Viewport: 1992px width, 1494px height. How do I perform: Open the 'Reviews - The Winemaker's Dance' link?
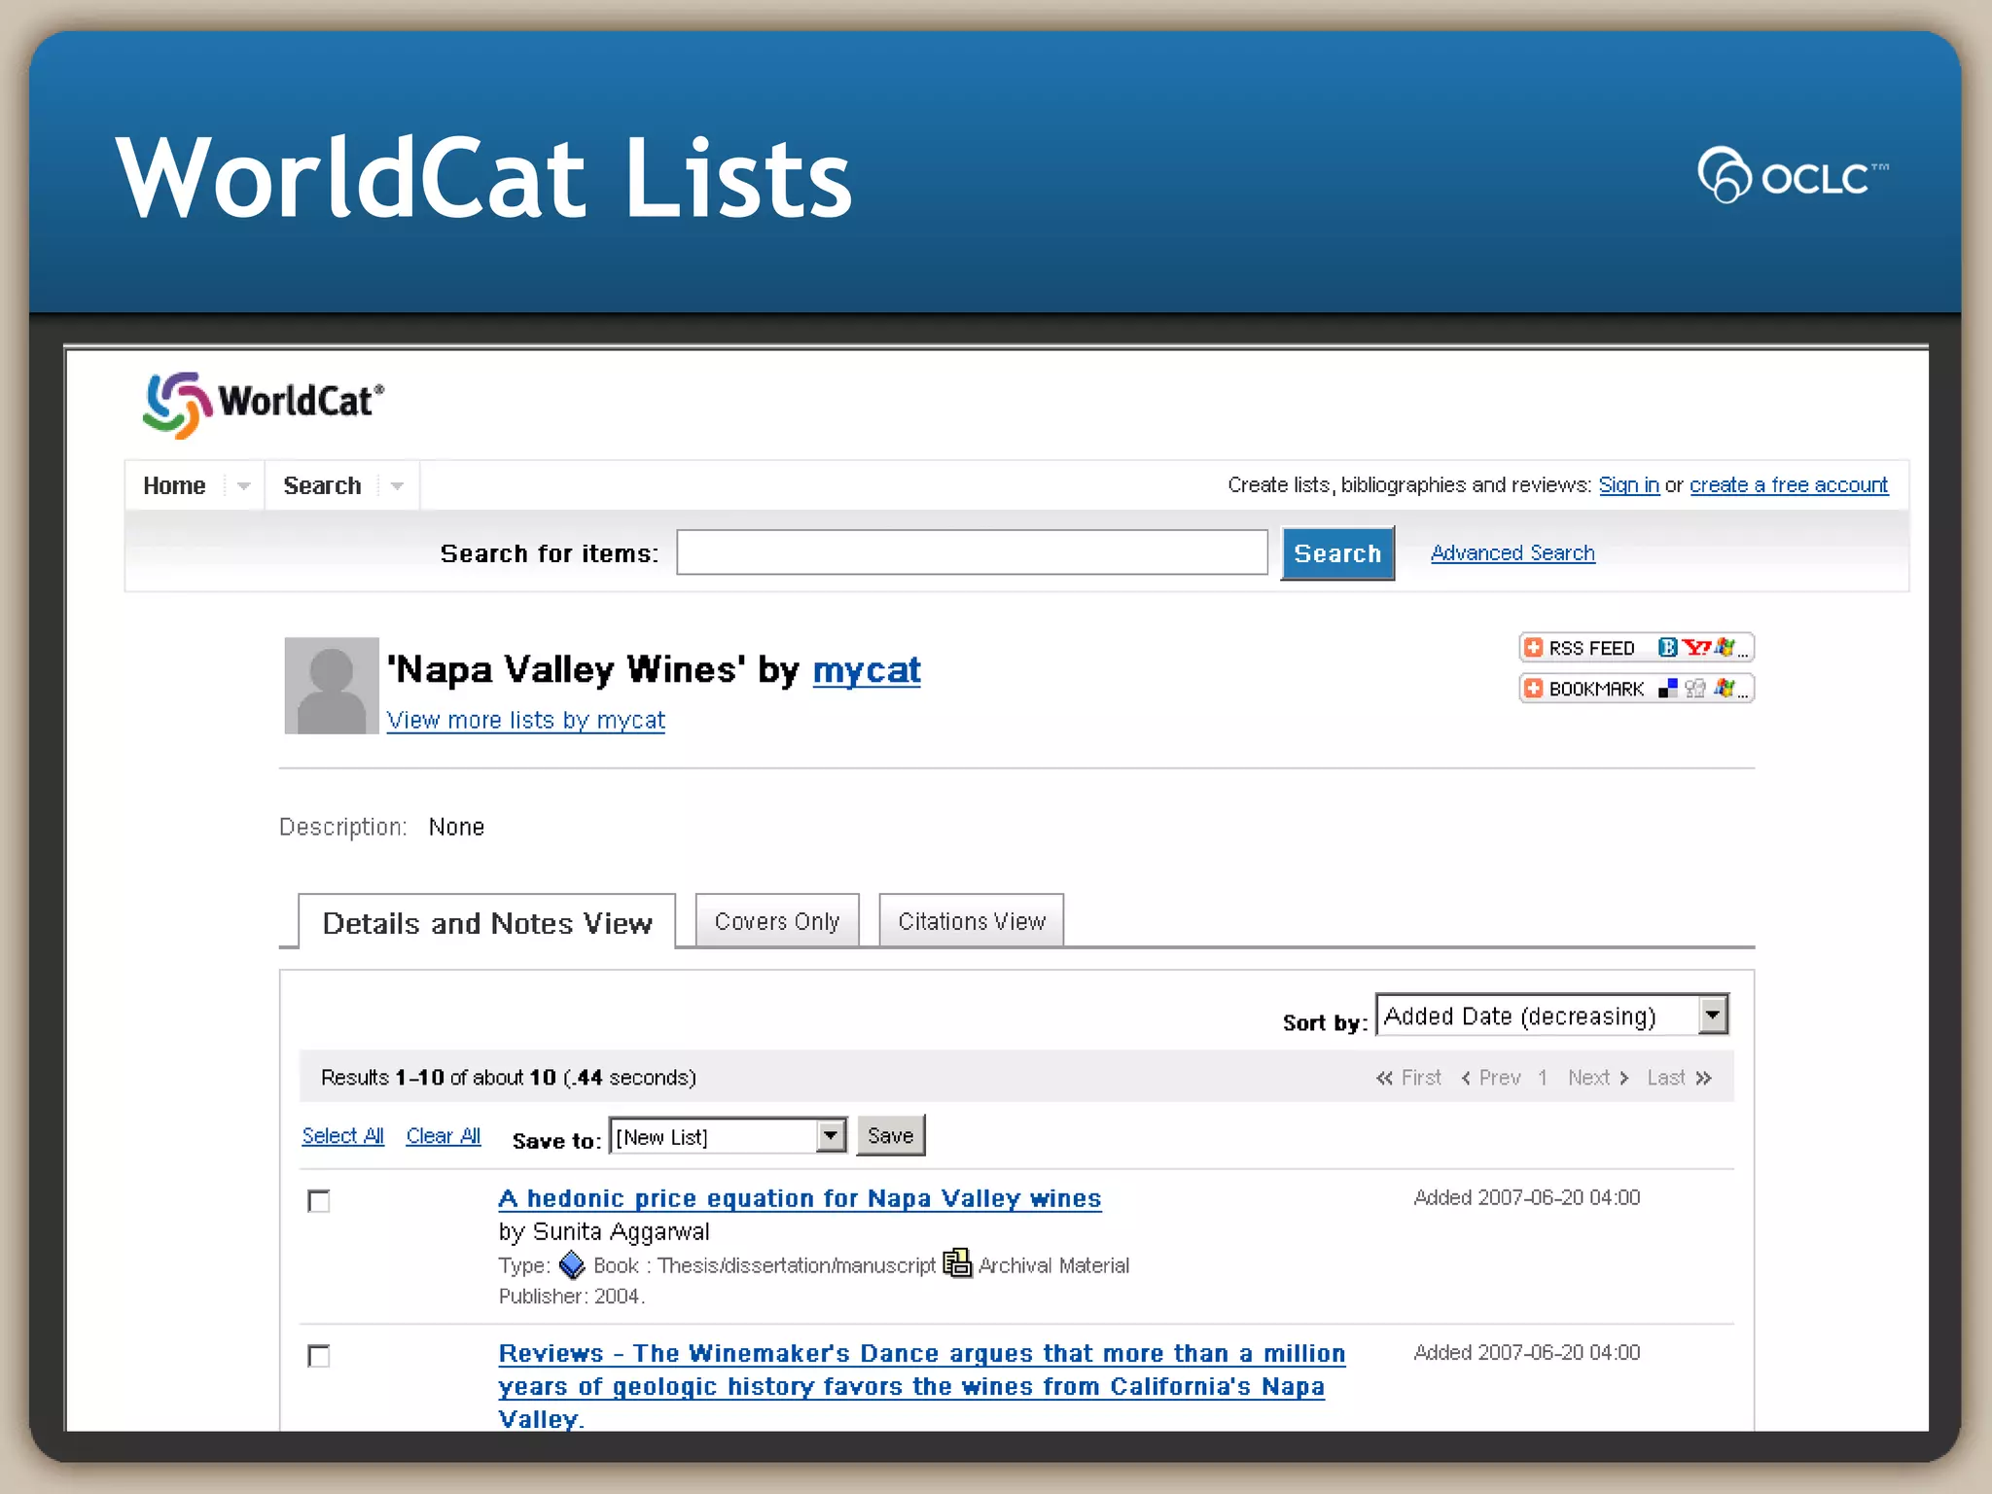(921, 1386)
